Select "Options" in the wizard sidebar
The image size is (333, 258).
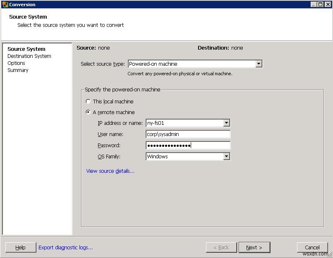(16, 63)
